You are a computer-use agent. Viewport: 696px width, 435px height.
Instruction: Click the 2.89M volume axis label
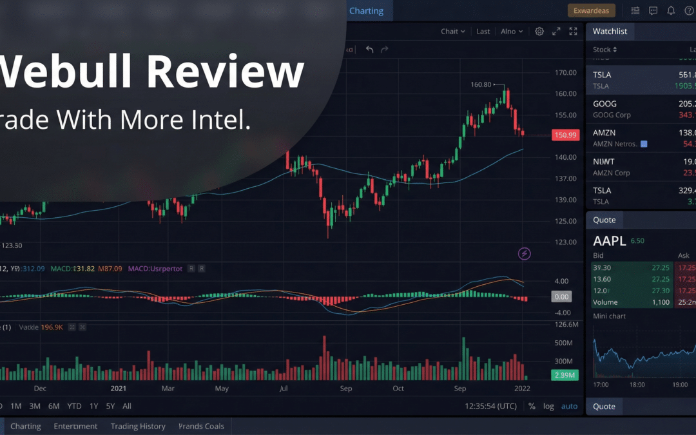coord(565,375)
